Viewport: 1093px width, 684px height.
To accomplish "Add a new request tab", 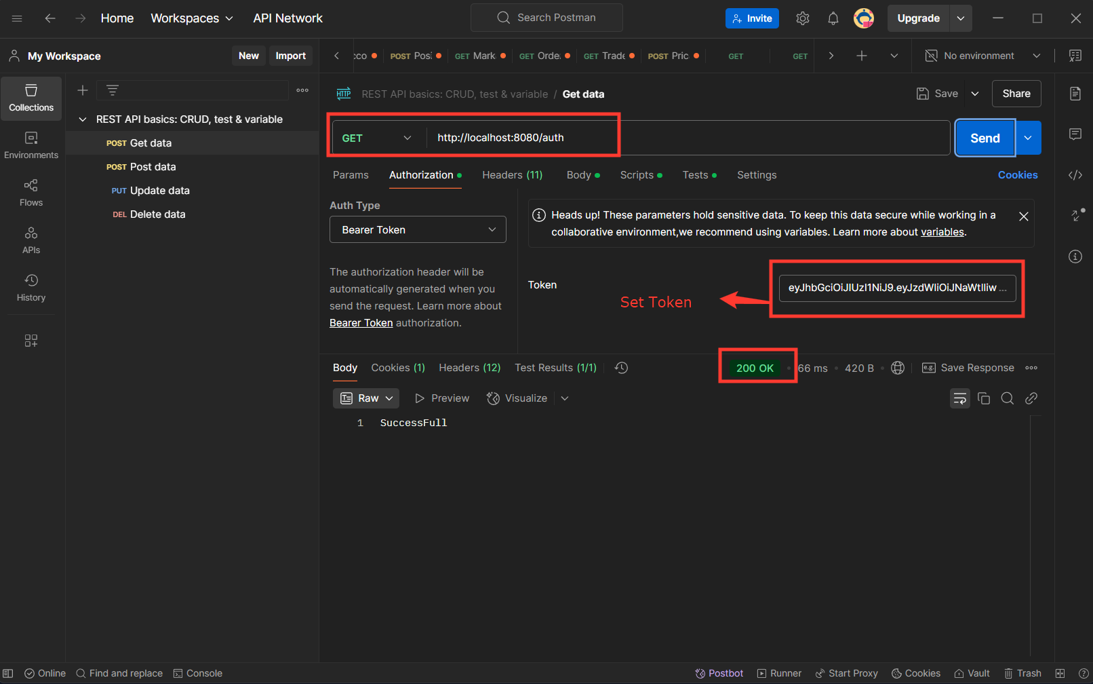I will click(862, 56).
